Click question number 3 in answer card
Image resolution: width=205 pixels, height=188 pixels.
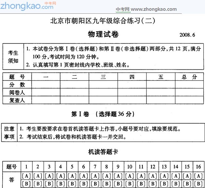click(49, 167)
